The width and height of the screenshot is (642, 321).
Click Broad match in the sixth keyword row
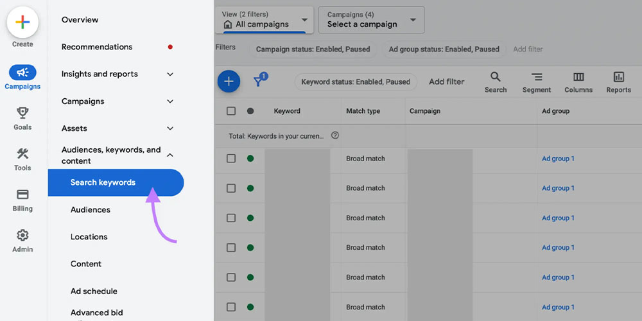click(365, 307)
